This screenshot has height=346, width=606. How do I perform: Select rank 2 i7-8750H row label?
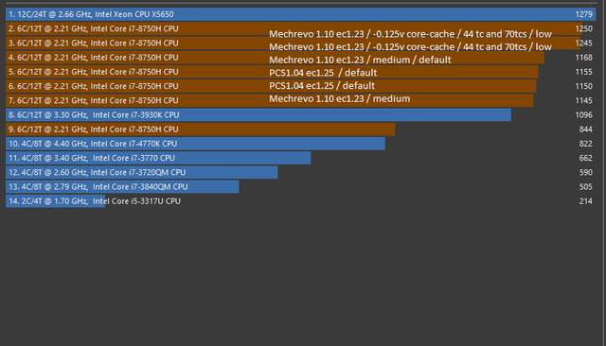94,28
